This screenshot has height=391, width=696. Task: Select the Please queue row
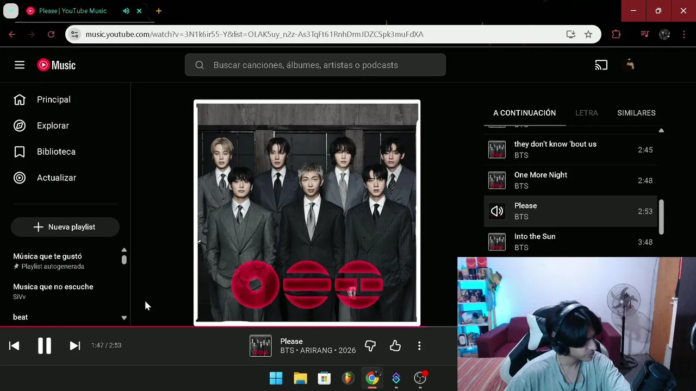(x=570, y=211)
